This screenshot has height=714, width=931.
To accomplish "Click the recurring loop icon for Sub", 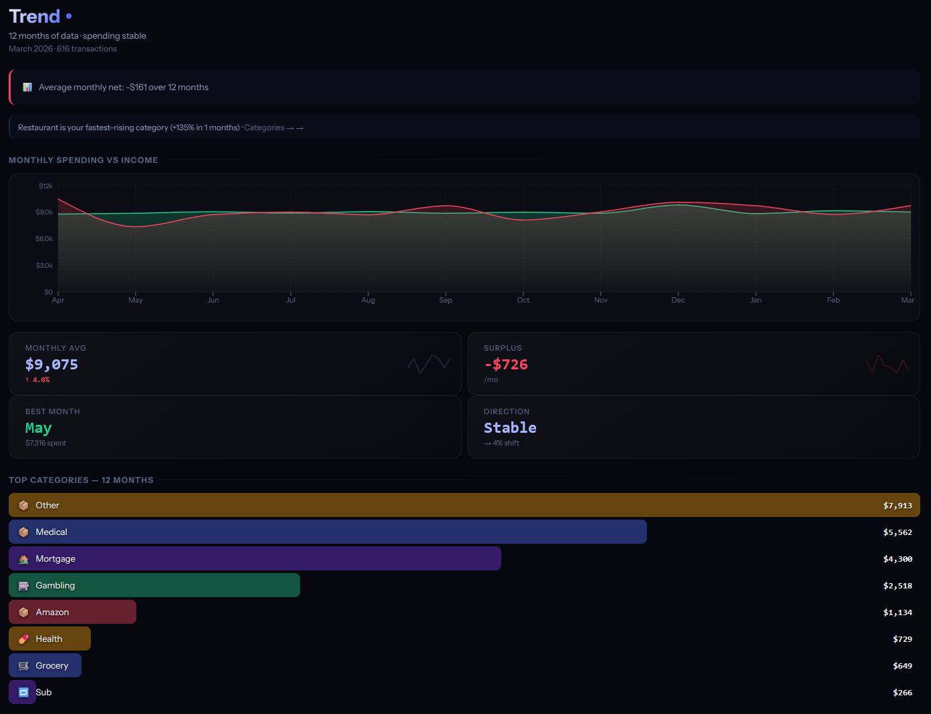I will 22,692.
